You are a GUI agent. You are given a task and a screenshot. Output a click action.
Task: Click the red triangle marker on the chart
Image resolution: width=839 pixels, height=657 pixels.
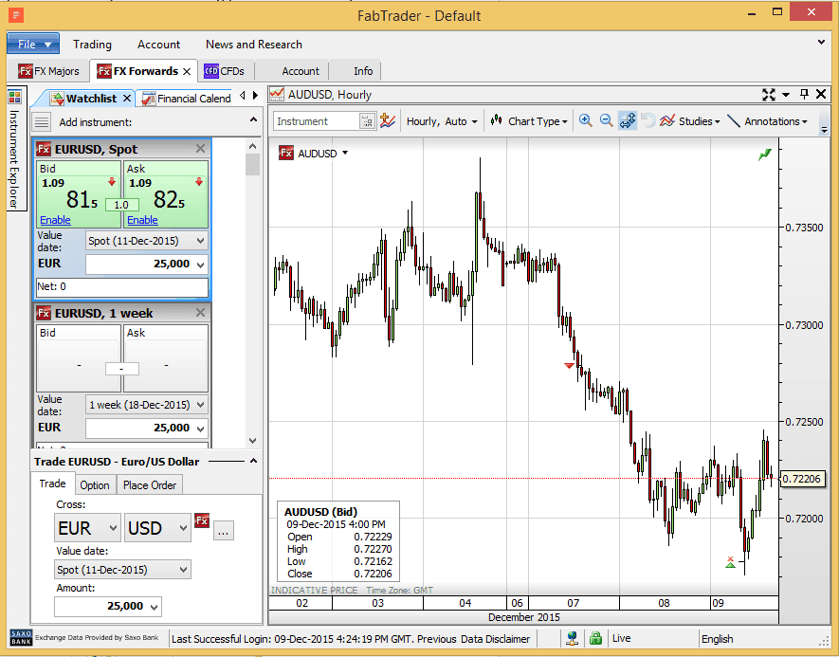coord(569,365)
